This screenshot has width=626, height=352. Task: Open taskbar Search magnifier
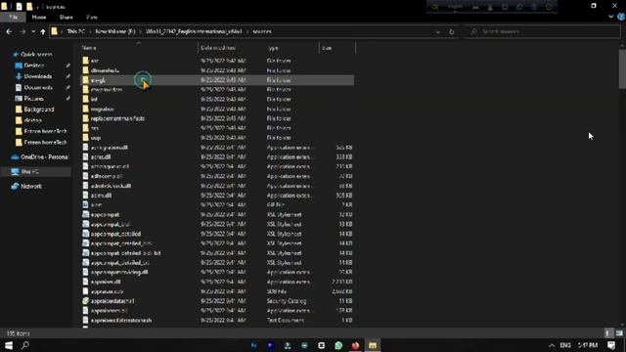click(x=25, y=345)
